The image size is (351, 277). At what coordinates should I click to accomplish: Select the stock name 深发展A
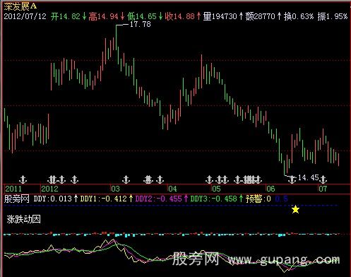click(x=20, y=6)
